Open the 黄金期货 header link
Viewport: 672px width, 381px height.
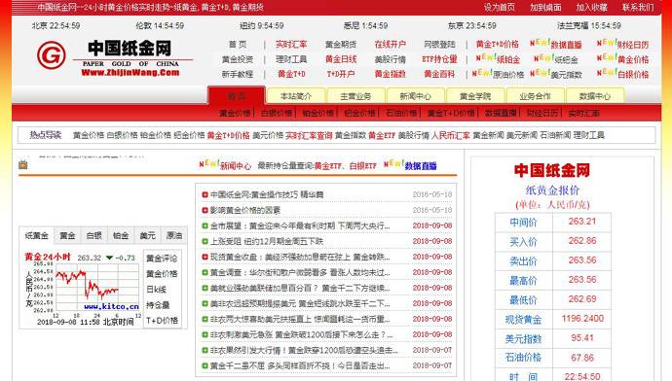(x=341, y=45)
